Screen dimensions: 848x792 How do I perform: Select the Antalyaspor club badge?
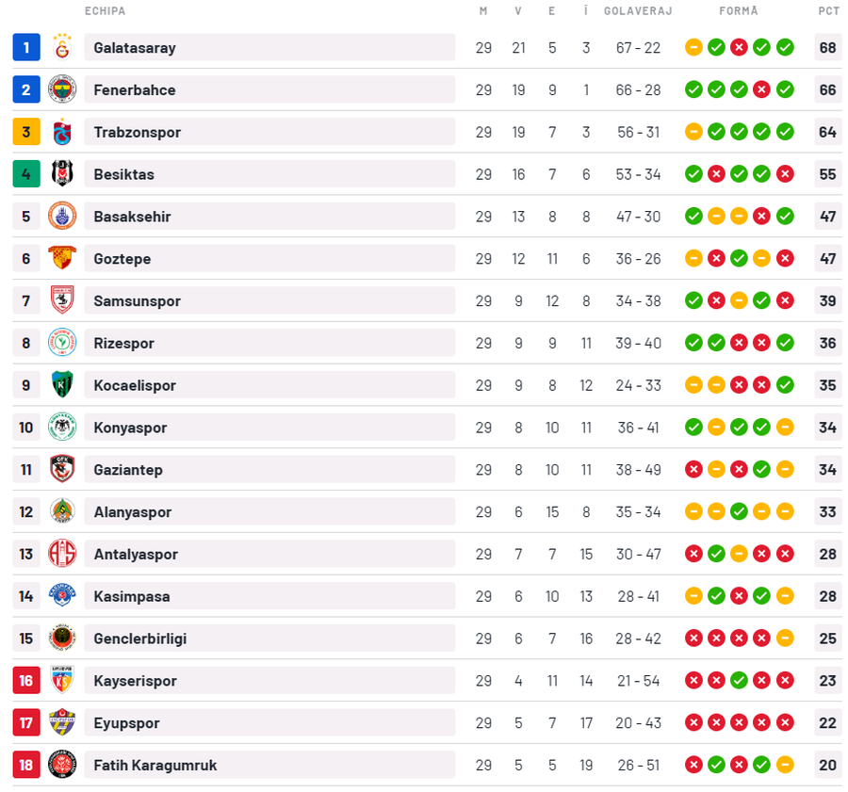pos(62,554)
